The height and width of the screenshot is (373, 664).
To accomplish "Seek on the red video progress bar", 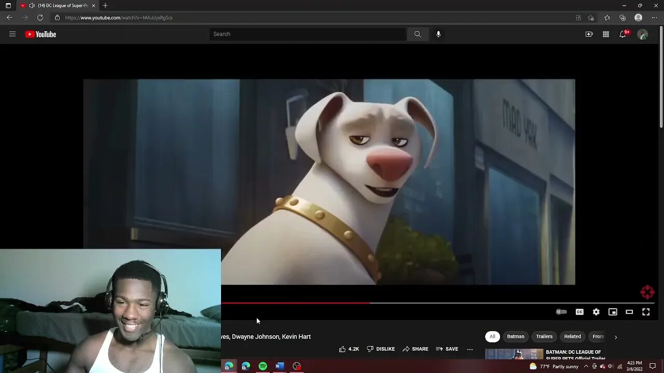I will click(x=438, y=303).
